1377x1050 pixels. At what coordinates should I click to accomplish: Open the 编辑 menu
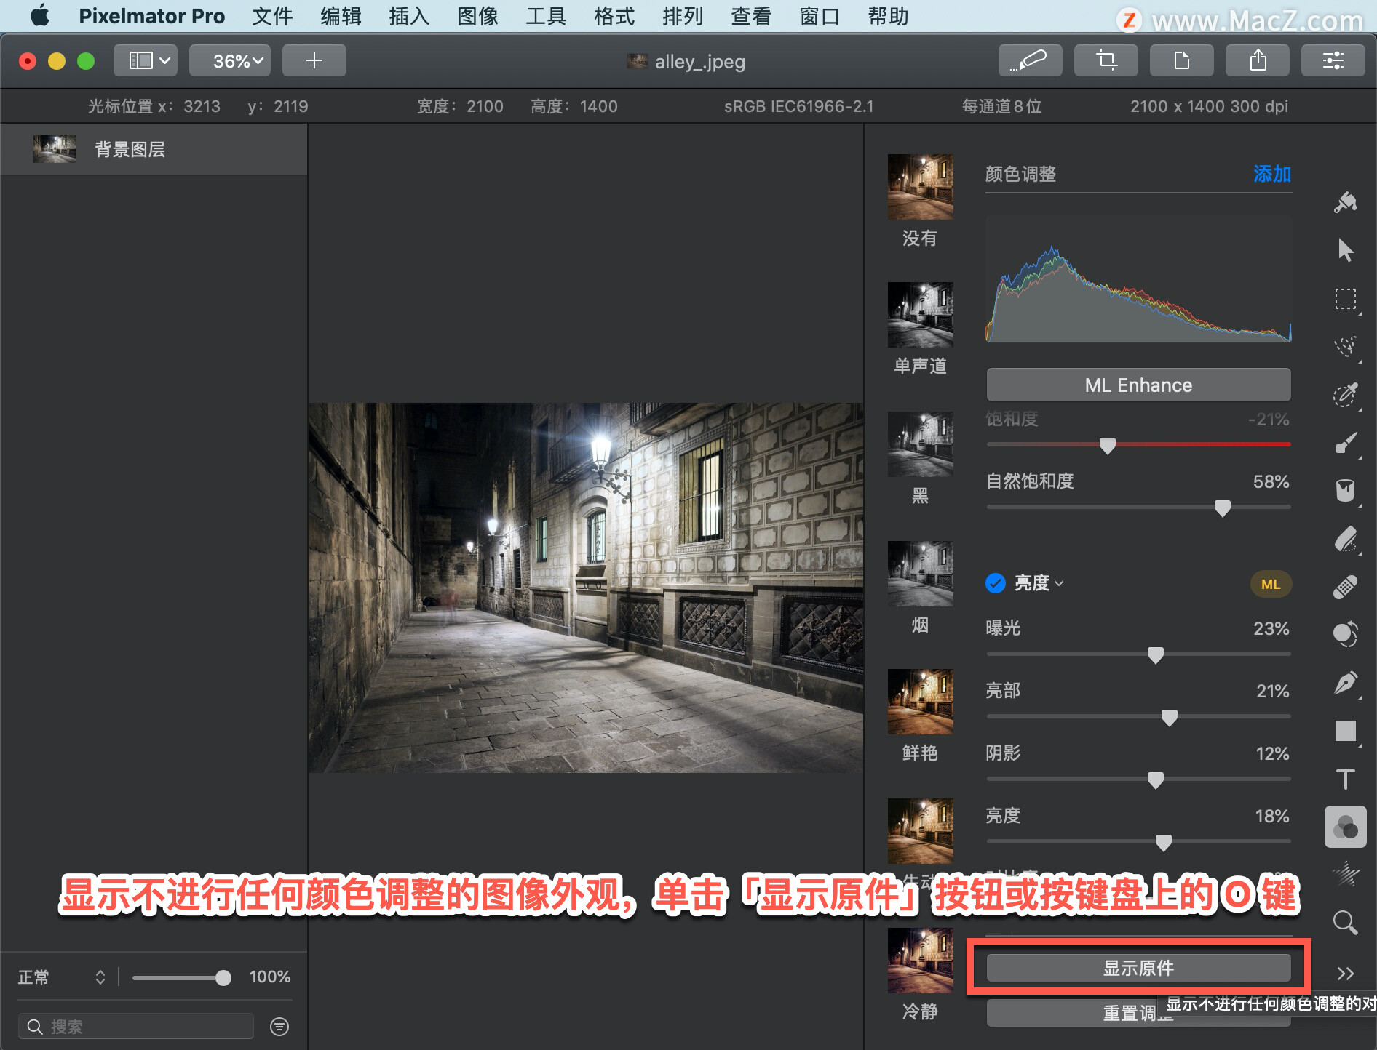341,16
